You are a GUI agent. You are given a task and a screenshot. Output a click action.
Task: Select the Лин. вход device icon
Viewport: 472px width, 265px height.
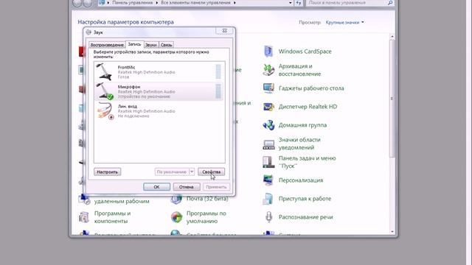105,110
